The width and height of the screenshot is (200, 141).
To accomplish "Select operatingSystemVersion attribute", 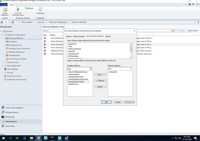I will click(x=78, y=82).
